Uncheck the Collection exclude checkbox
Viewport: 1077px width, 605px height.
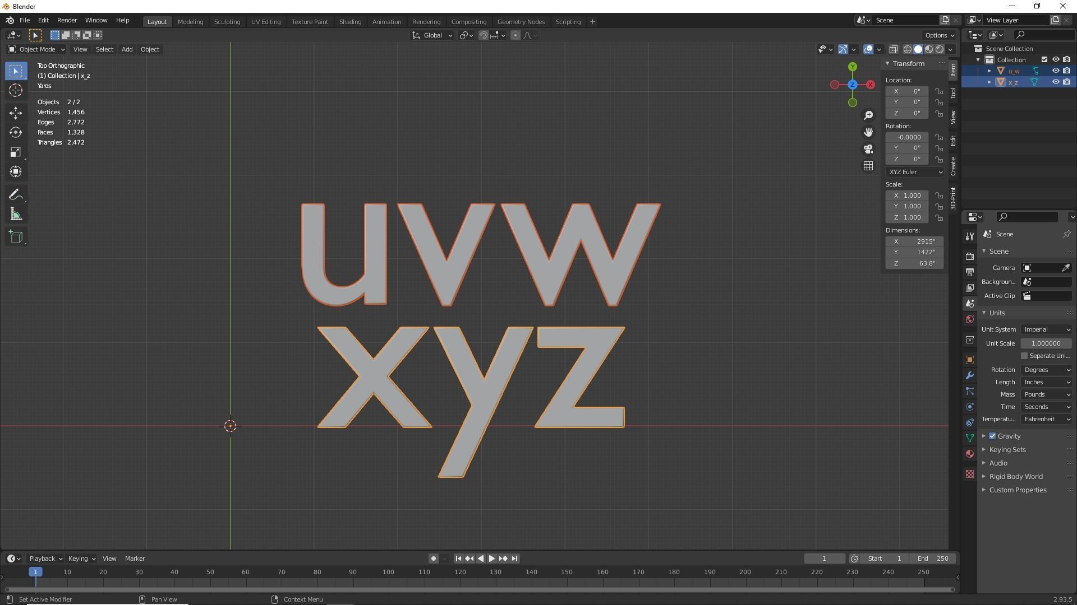pos(1044,59)
